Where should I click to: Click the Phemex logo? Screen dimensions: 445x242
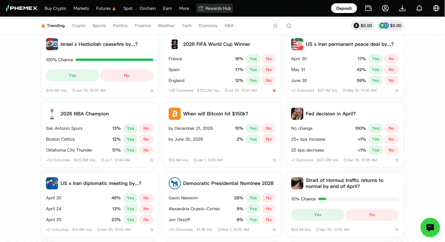pos(22,8)
